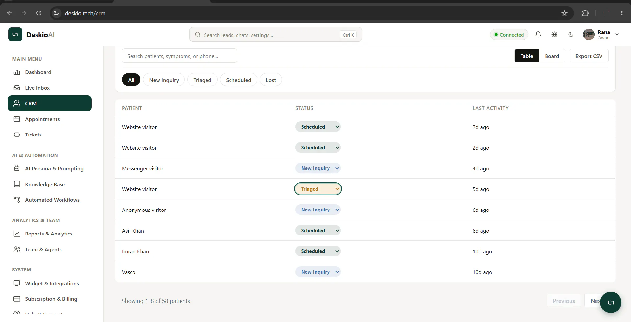
Task: Open Vasco status dropdown
Action: click(x=318, y=272)
